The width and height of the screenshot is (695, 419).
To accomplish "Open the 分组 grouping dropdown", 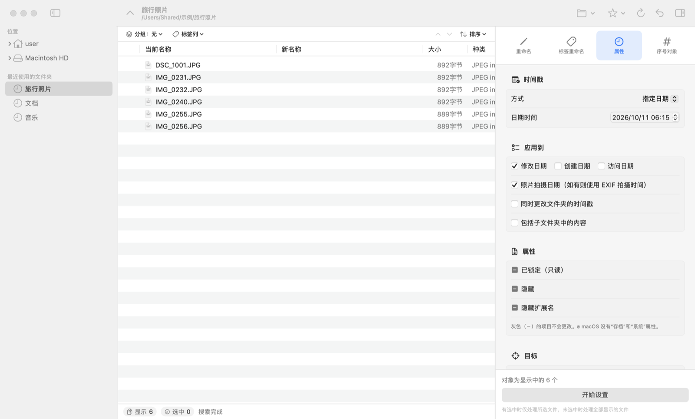I will click(x=145, y=34).
